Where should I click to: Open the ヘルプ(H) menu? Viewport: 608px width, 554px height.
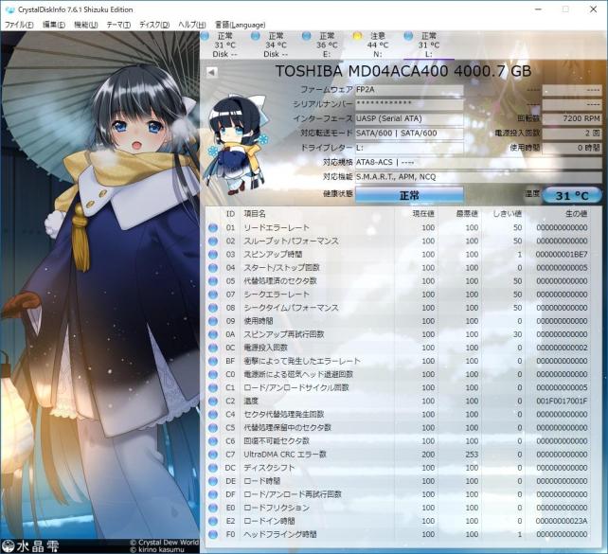(191, 25)
